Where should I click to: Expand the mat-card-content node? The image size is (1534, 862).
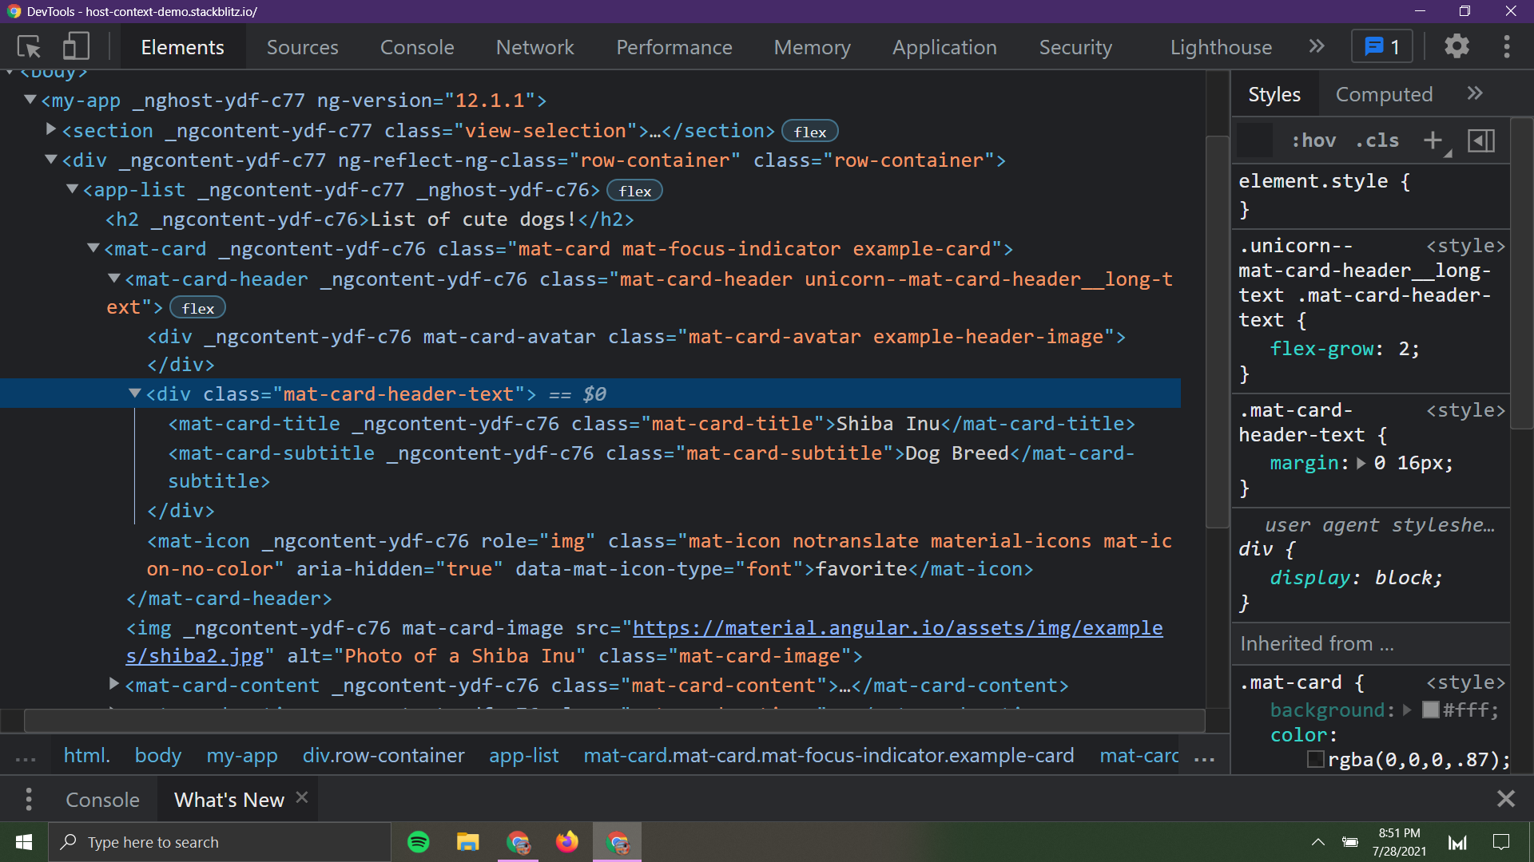113,684
